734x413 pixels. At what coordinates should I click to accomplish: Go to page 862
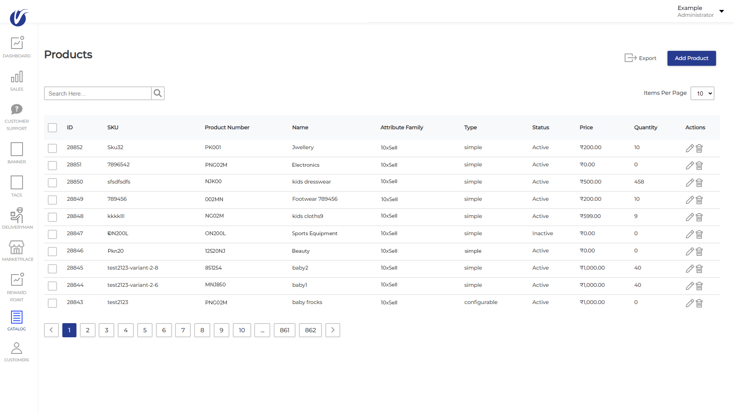310,330
